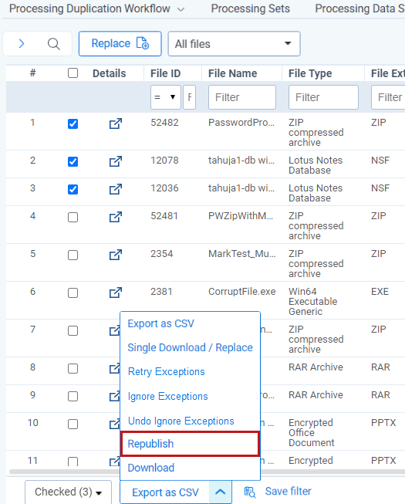
Task: Click the File Extension filter field
Action: click(x=388, y=97)
